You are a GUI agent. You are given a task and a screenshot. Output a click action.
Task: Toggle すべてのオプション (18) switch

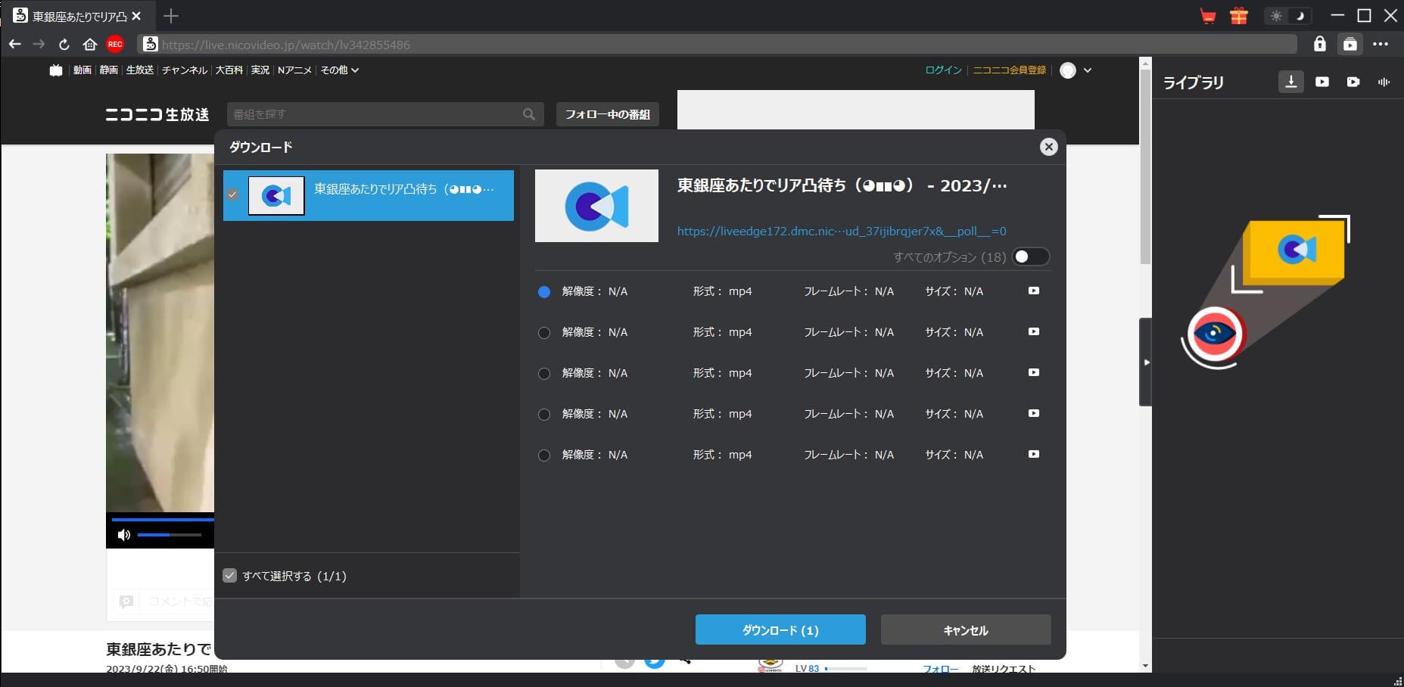point(1031,257)
